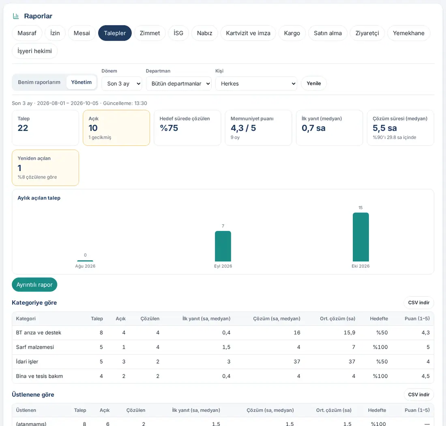This screenshot has width=446, height=426.
Task: Click the İlk yanıt (medyan) card
Action: click(x=329, y=128)
